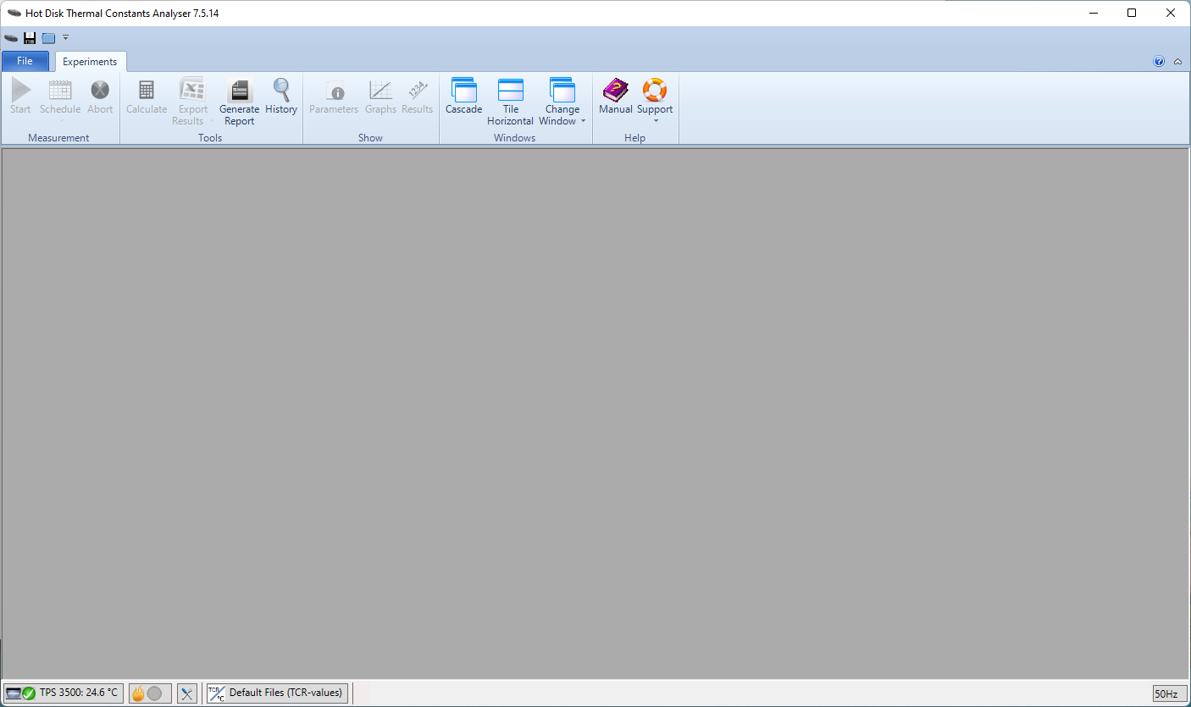Open the Manual book icon

tap(616, 97)
